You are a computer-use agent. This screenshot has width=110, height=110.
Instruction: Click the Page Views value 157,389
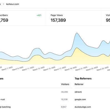[58, 20]
